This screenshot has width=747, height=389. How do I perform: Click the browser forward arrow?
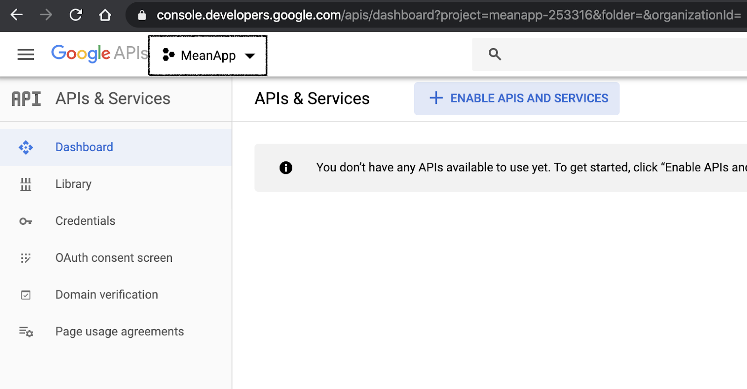click(x=46, y=15)
